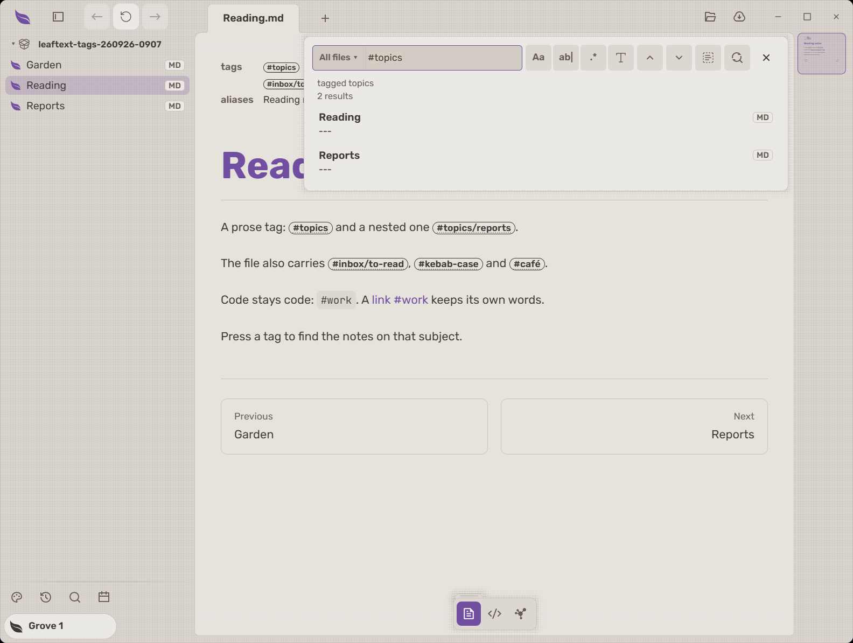Collapse the leaftext-tags-260926-0907 workspace tree
The width and height of the screenshot is (853, 643).
(13, 44)
